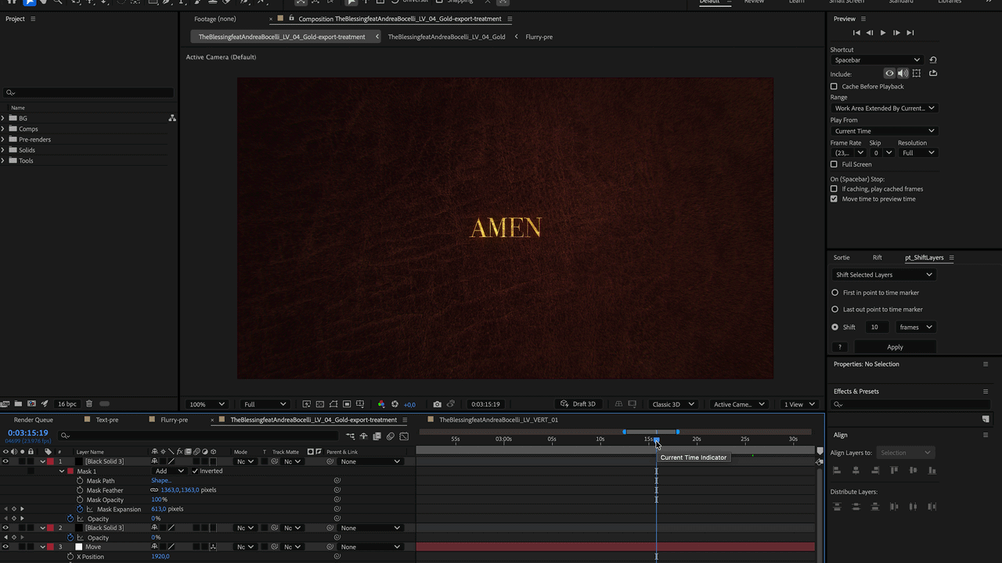Viewport: 1002px width, 563px height.
Task: Switch to the Text-pre timeline tab
Action: [x=107, y=420]
